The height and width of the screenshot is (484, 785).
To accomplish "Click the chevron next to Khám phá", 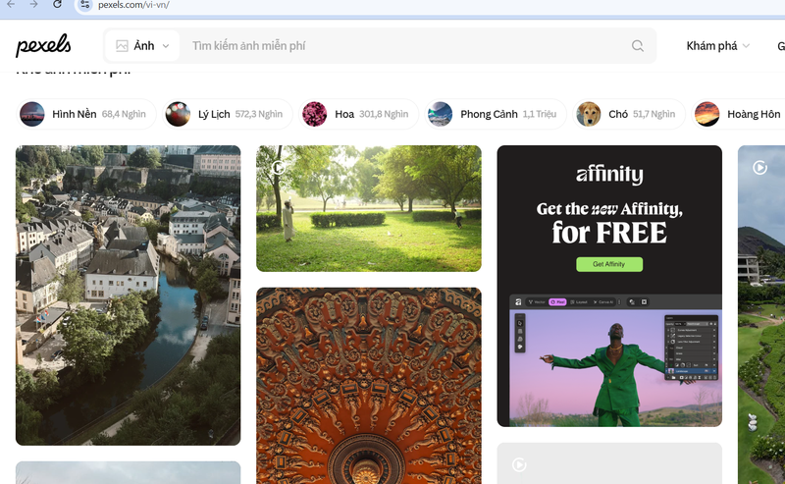I will (x=746, y=46).
